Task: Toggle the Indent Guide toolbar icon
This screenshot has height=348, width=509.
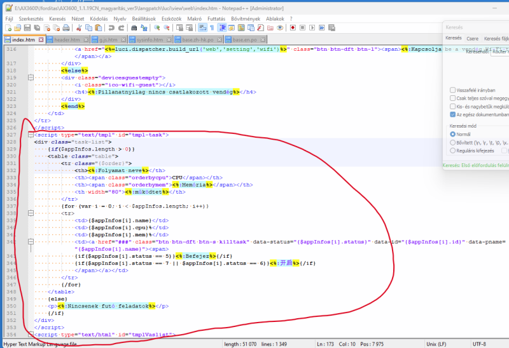Action: tap(222, 28)
